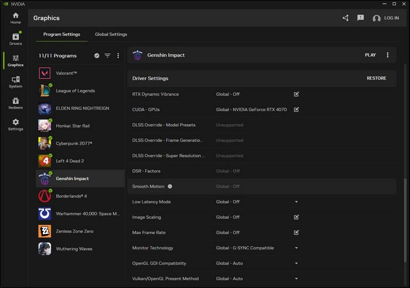This screenshot has width=410, height=288.
Task: Click Genshin Impact icon in header
Action: coord(138,55)
